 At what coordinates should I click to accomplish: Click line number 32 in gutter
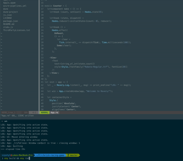pos(42,55)
